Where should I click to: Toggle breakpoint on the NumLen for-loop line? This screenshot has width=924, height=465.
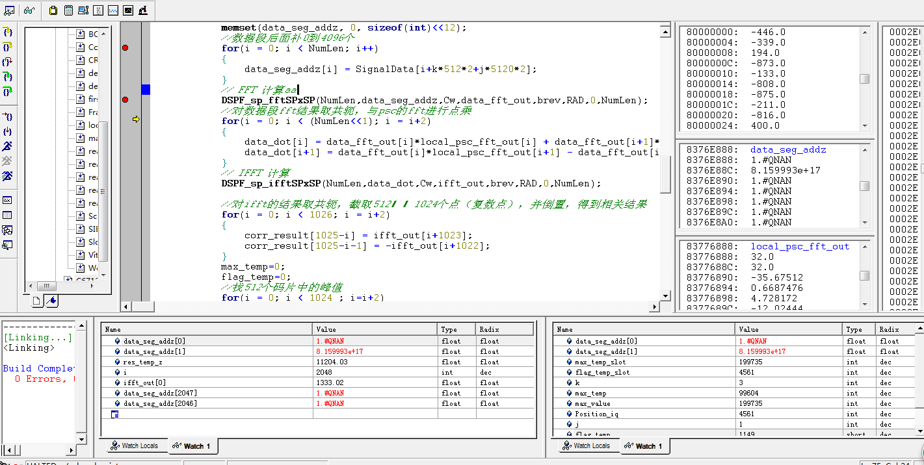125,48
